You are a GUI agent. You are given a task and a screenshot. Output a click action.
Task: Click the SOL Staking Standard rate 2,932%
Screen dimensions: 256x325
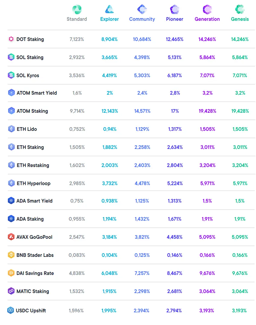click(77, 57)
